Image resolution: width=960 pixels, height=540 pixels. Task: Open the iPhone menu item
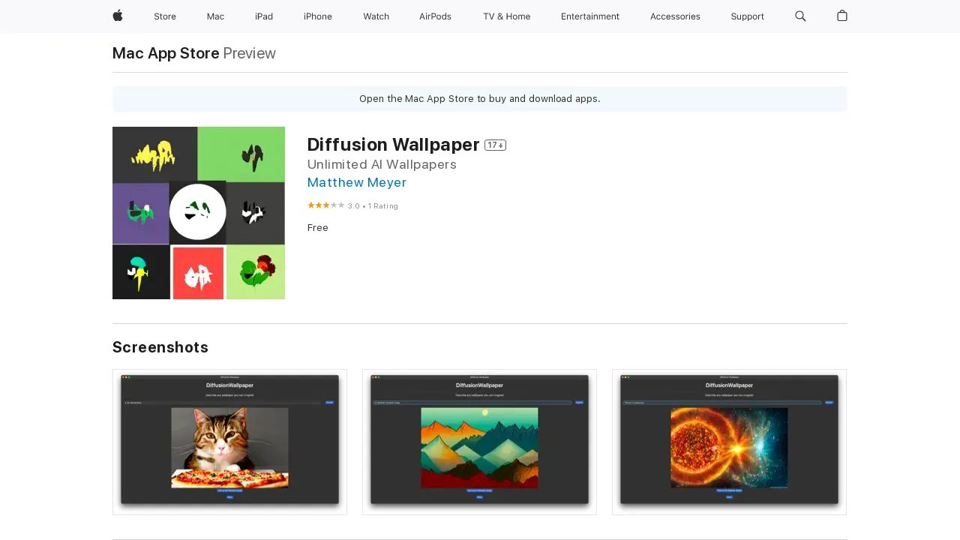317,16
